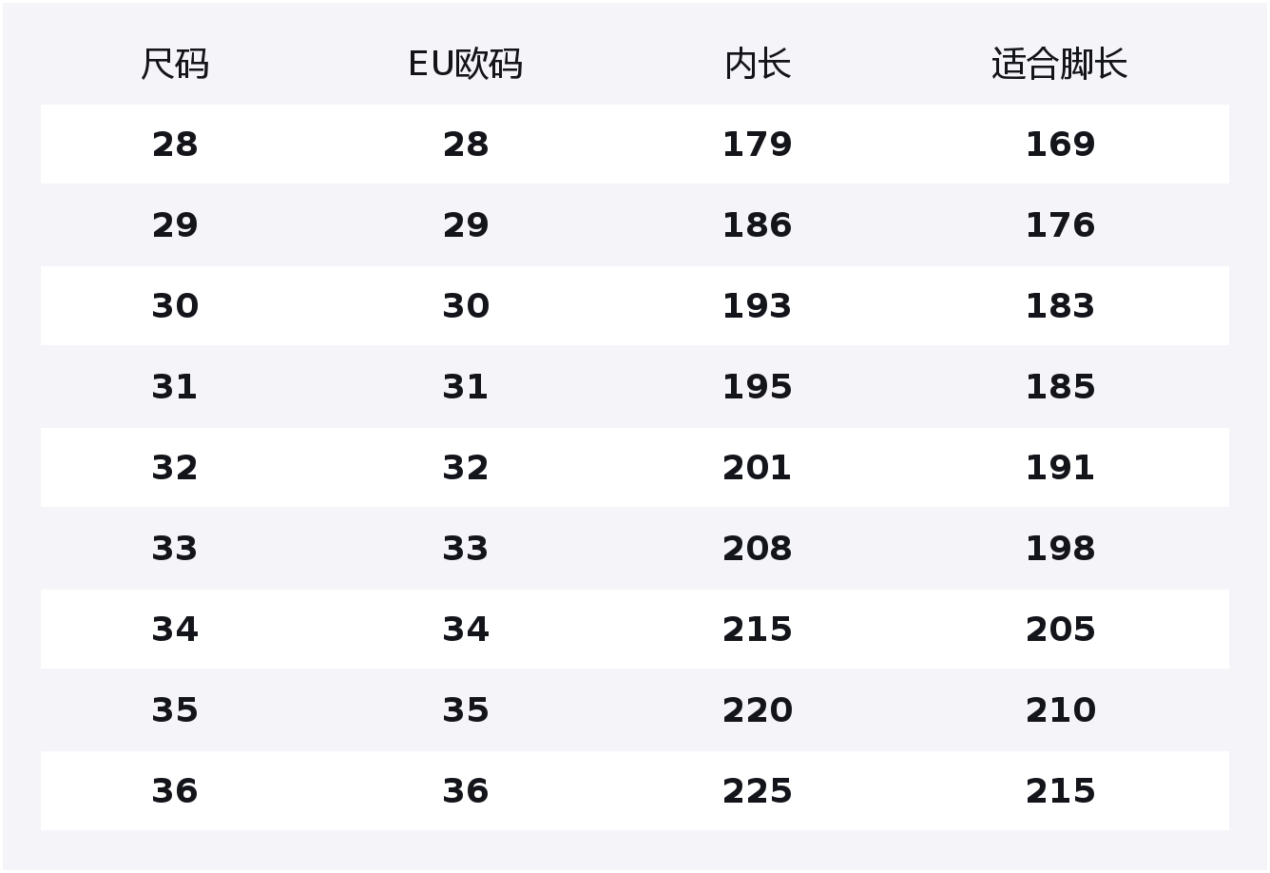Select the 内长 column header
This screenshot has width=1270, height=873.
click(757, 65)
